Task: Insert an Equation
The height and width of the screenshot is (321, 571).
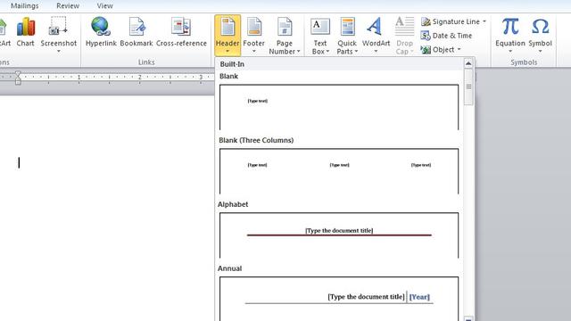Action: pos(510,35)
